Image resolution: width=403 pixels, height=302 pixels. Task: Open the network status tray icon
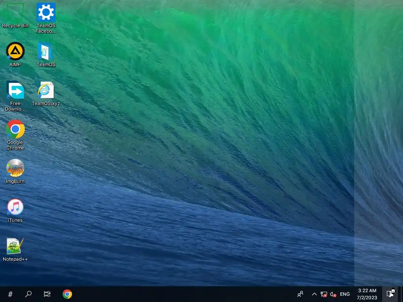click(x=324, y=294)
